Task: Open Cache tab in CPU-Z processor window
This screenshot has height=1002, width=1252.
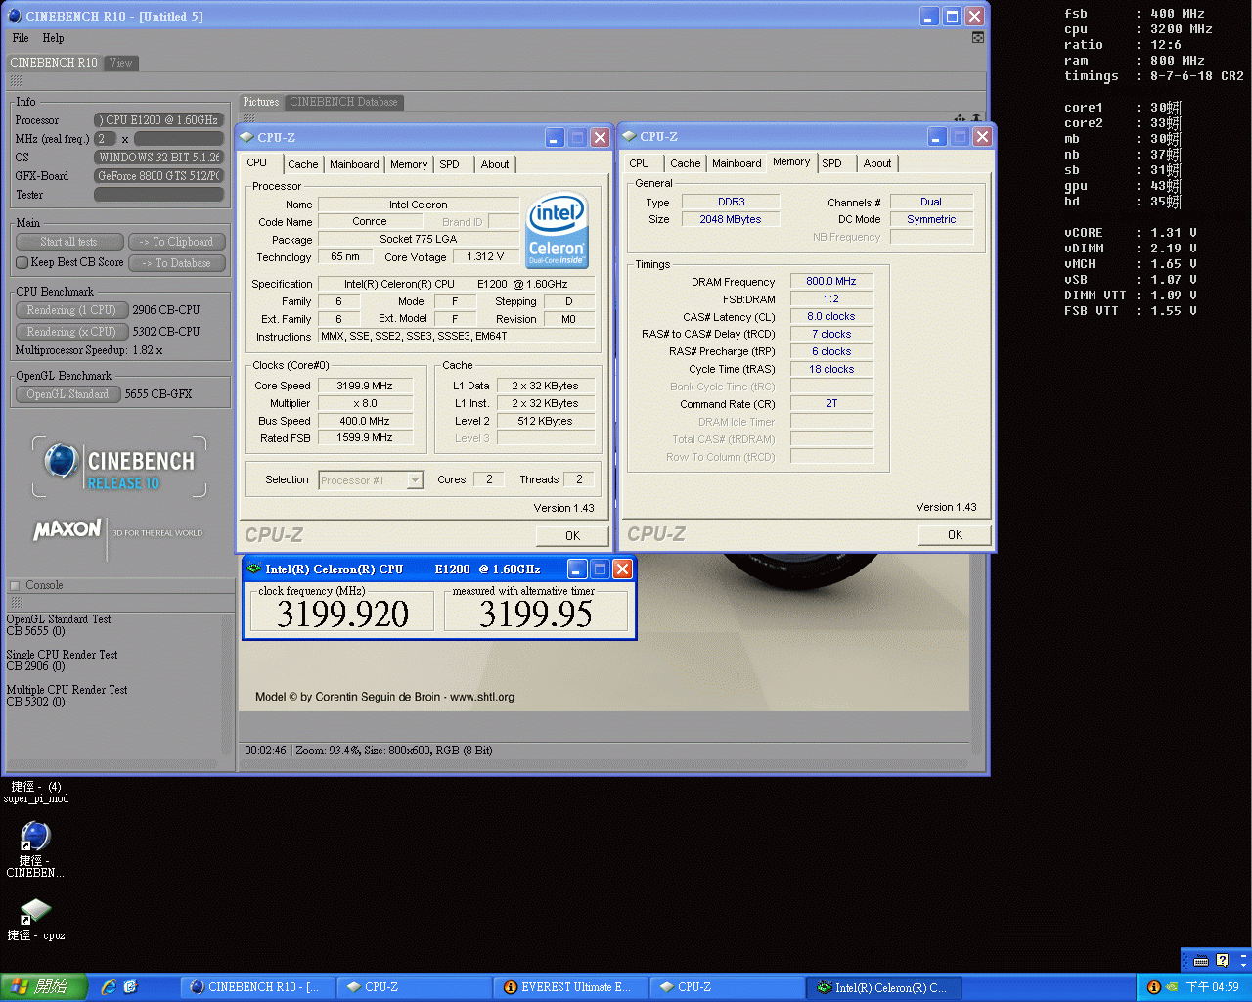Action: pyautogui.click(x=302, y=164)
